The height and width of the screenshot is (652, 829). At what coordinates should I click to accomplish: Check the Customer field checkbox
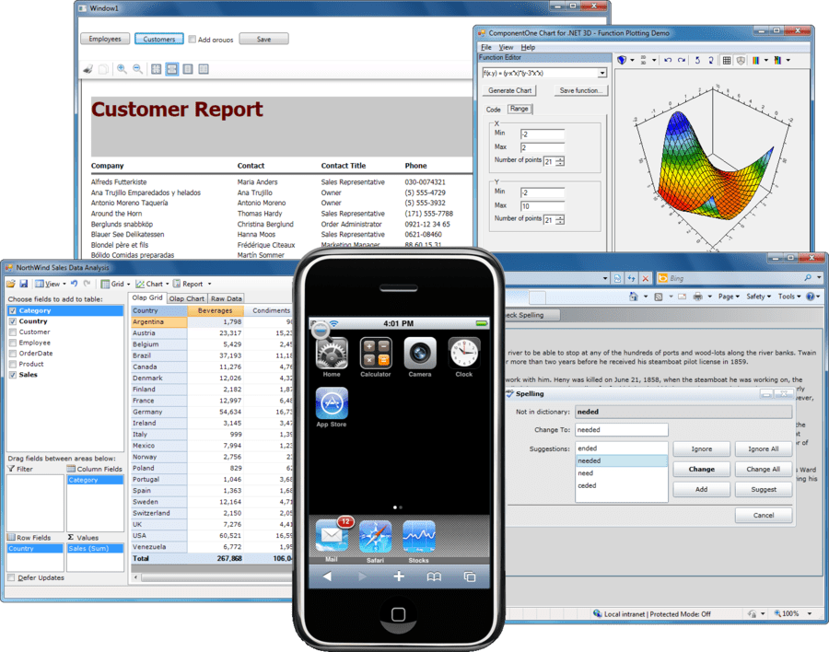(x=13, y=332)
